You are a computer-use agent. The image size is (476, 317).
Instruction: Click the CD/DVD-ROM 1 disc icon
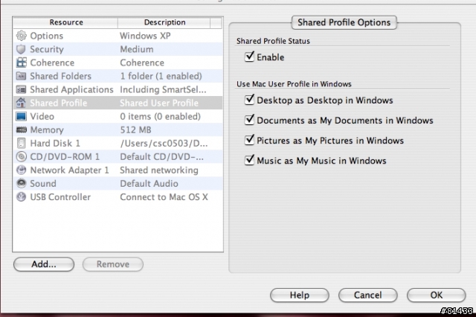tap(21, 156)
